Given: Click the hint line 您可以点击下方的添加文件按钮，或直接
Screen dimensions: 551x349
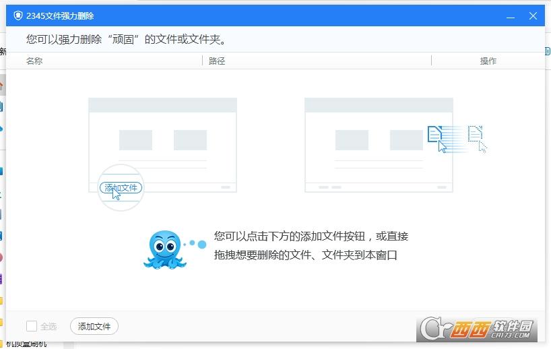Looking at the screenshot, I should coord(311,236).
